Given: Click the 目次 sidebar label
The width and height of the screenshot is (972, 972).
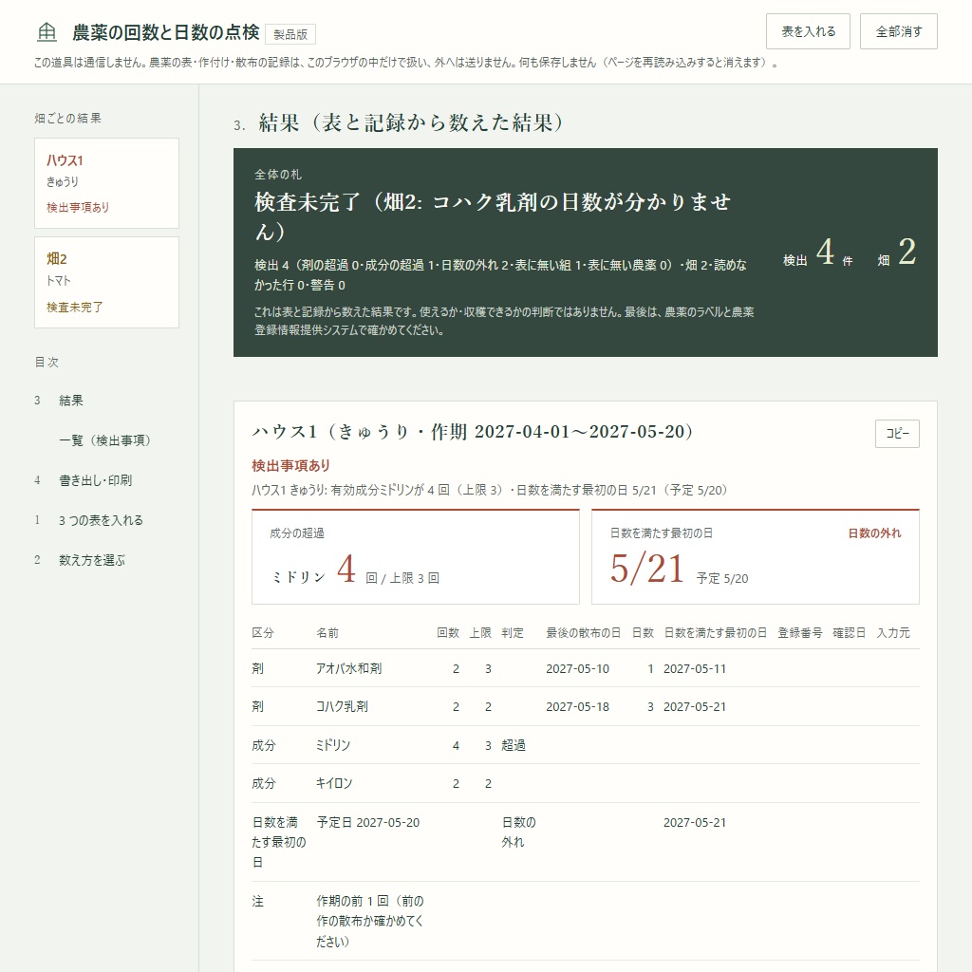Looking at the screenshot, I should click(x=47, y=362).
